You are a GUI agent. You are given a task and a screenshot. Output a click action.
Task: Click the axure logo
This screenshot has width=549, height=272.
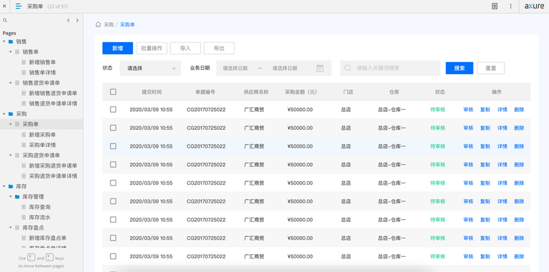(535, 6)
